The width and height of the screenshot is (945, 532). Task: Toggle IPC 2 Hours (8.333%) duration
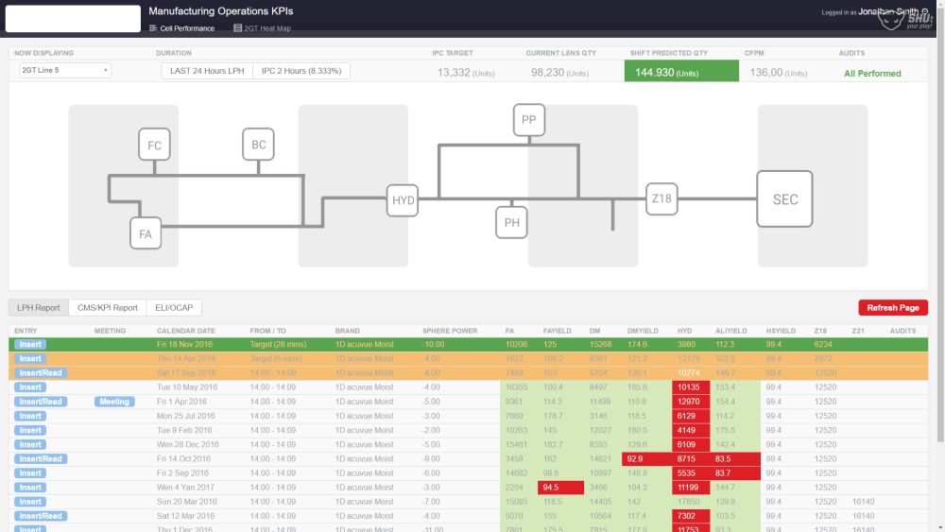pos(301,71)
